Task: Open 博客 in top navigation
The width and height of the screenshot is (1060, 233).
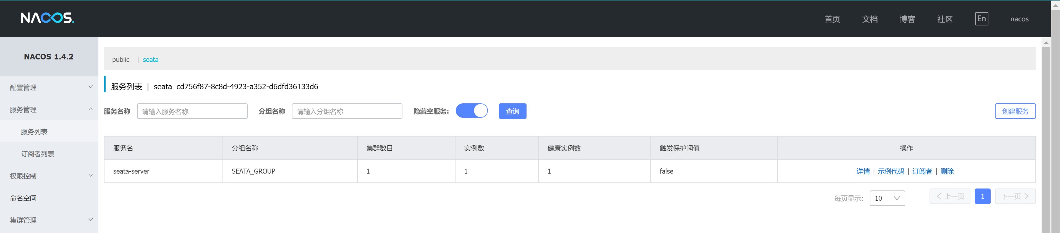Action: (907, 19)
